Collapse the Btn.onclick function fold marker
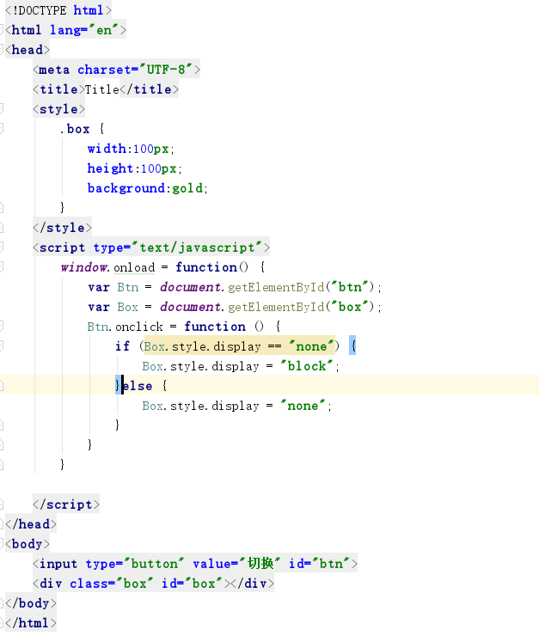Image resolution: width=539 pixels, height=642 pixels. click(1, 327)
